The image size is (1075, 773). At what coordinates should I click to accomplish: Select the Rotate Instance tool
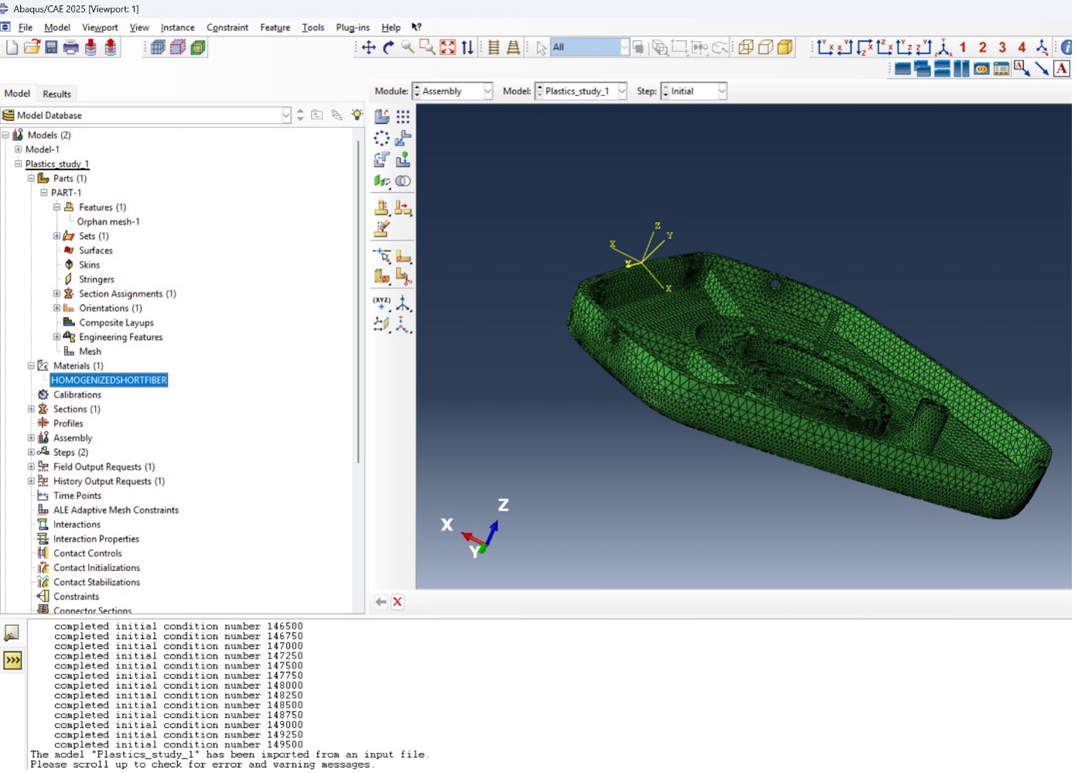(382, 159)
